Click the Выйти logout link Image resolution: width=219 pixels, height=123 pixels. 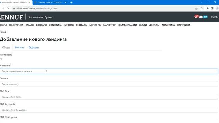coord(215,17)
